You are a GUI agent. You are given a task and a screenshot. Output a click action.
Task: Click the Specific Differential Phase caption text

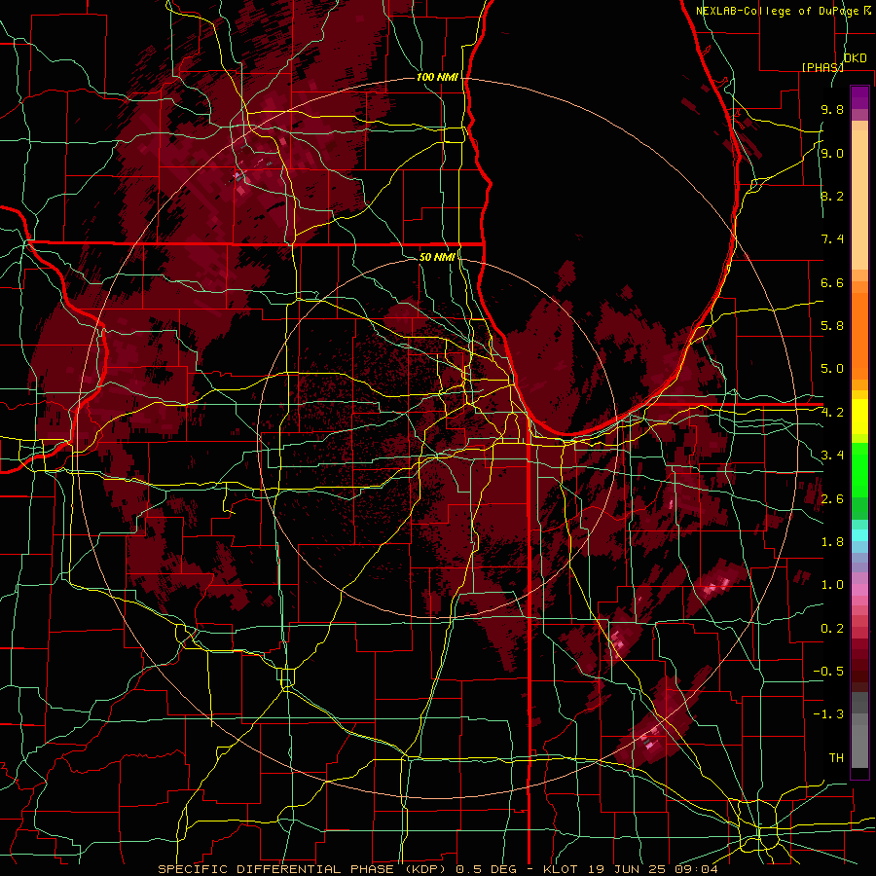305,869
